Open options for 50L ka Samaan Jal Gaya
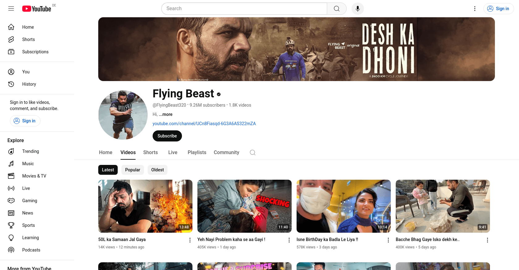This screenshot has width=519, height=270. tap(190, 240)
